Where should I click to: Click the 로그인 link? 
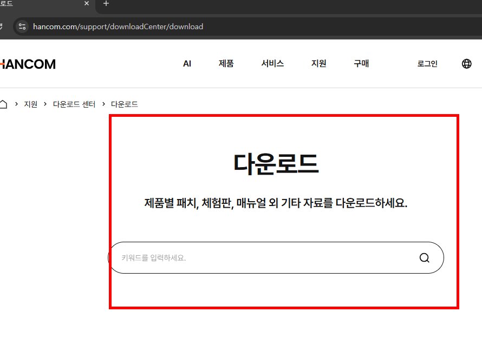(427, 63)
